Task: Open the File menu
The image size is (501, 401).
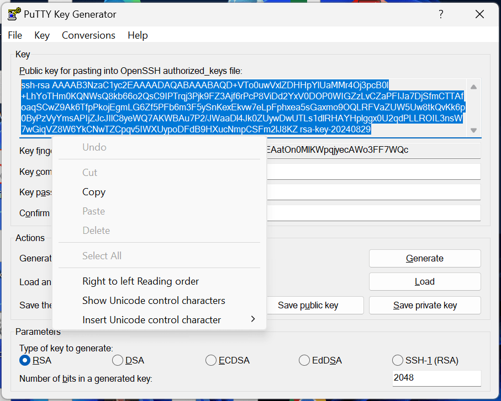Action: [15, 35]
